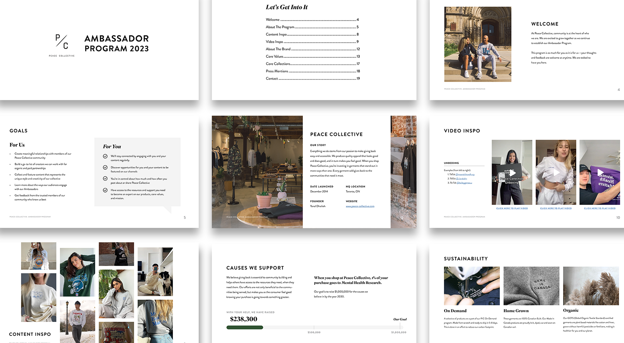Select the Core Collections contents entry

point(312,64)
